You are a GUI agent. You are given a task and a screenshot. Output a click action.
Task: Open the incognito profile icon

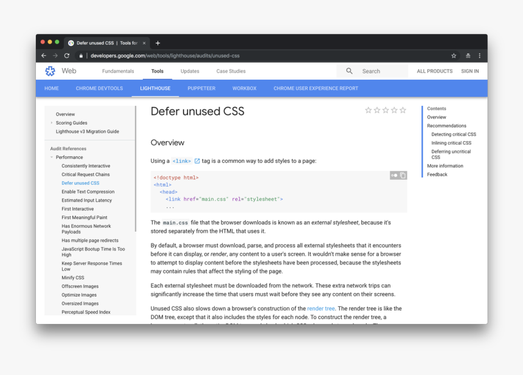[x=468, y=56]
